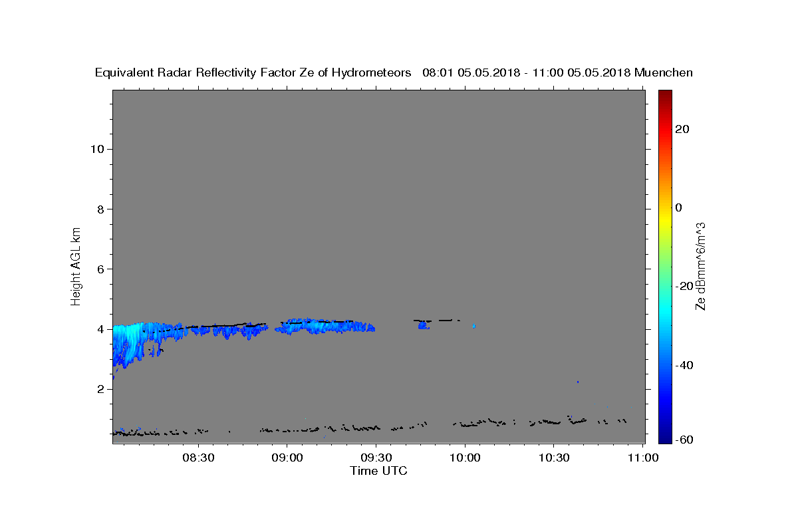Click the date range text '08:01 05.05.2018 - 11:00 05.05.2018 Muenchen'
This screenshot has height=532, width=798.
[558, 73]
